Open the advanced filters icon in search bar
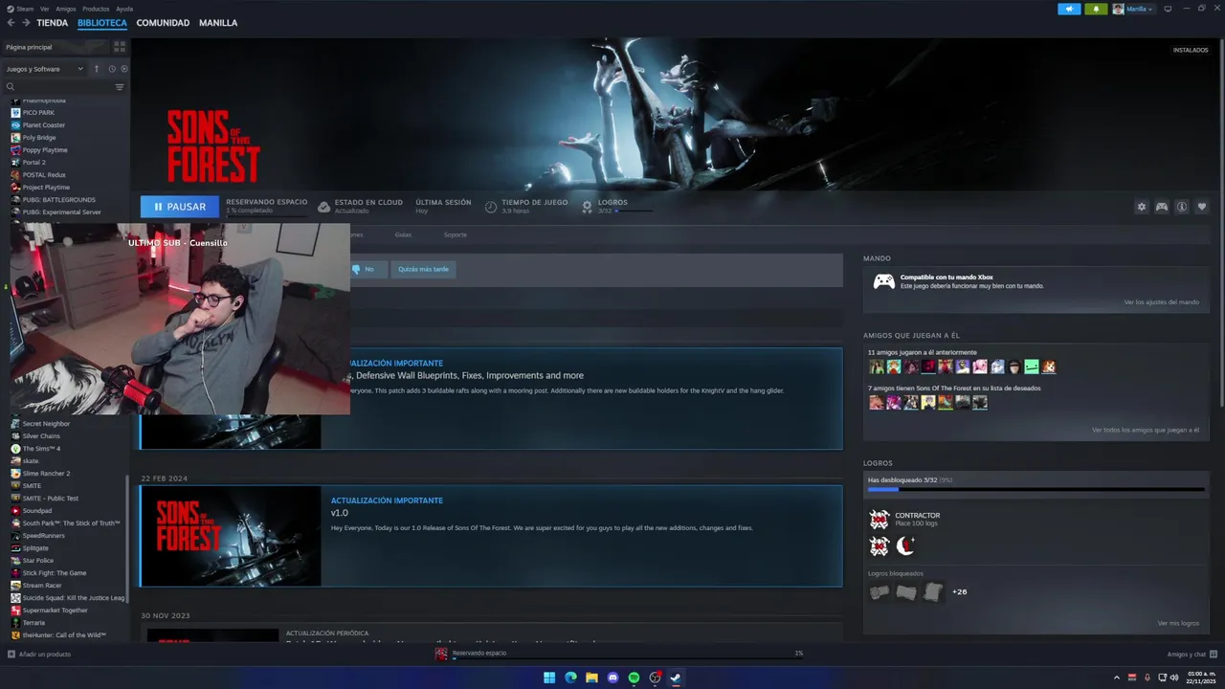The width and height of the screenshot is (1225, 689). tap(120, 87)
